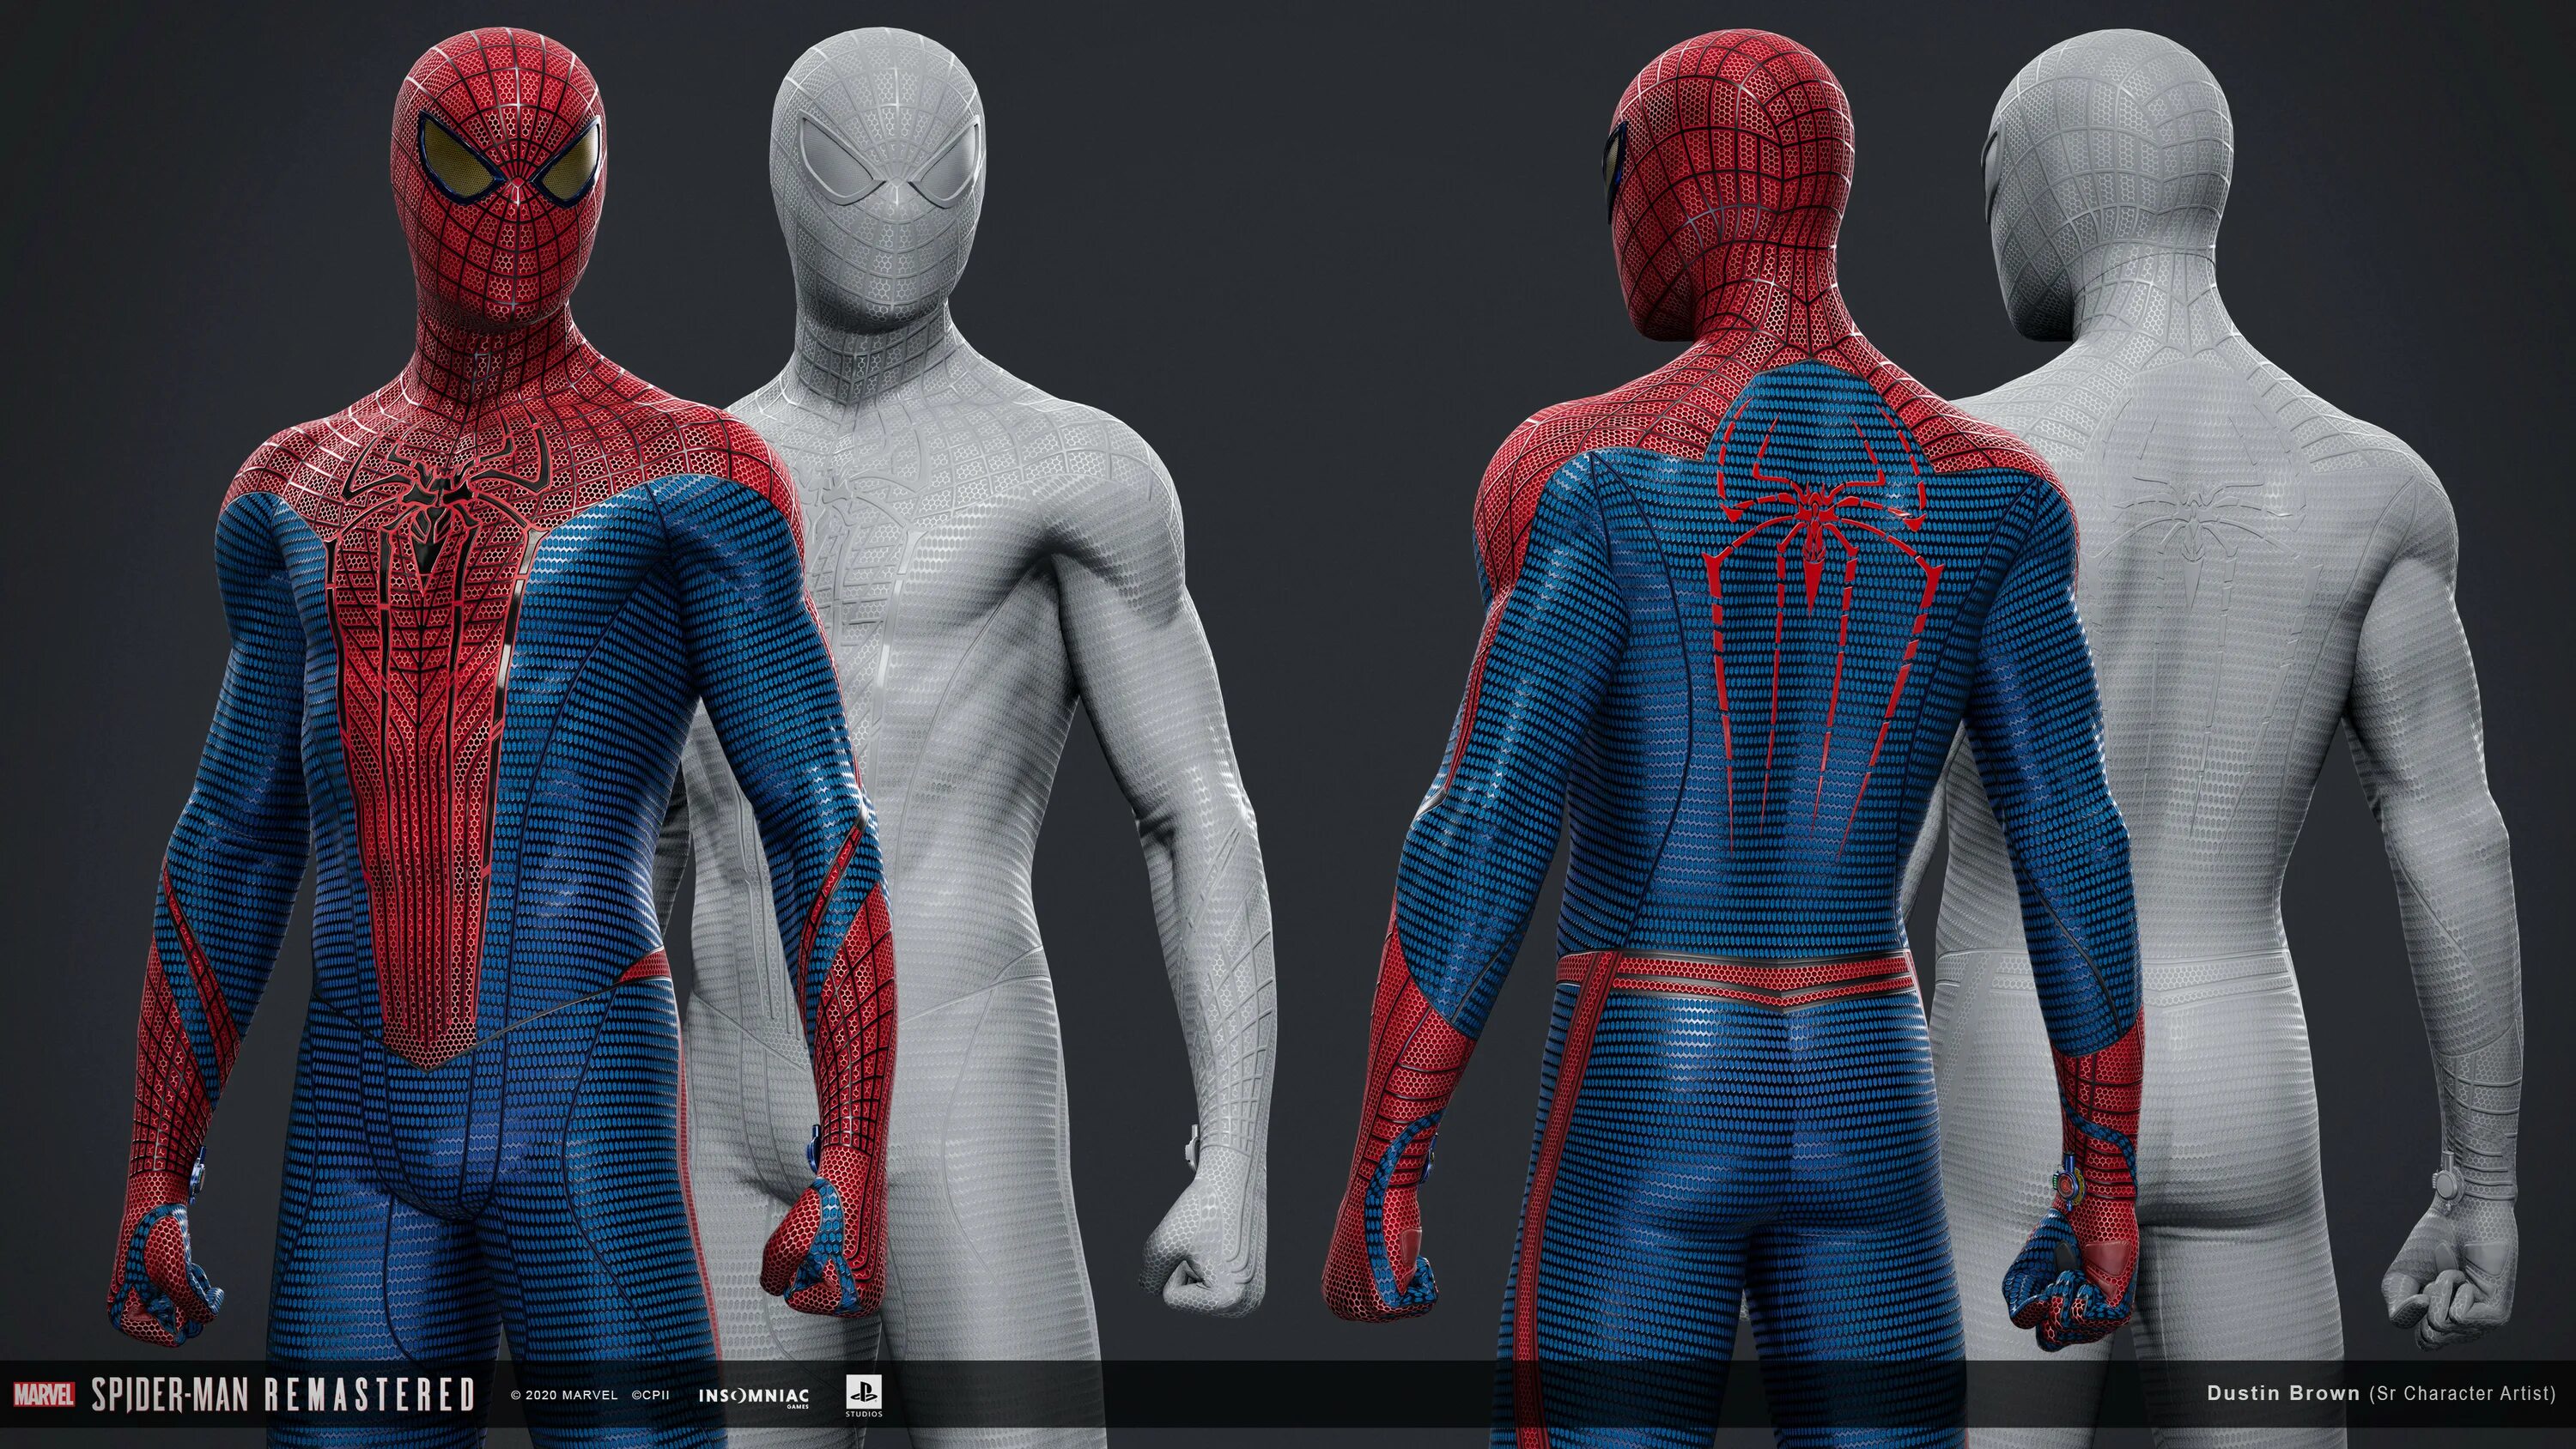
Task: Click the Spider-Man Remastered title text
Action: click(x=283, y=1394)
